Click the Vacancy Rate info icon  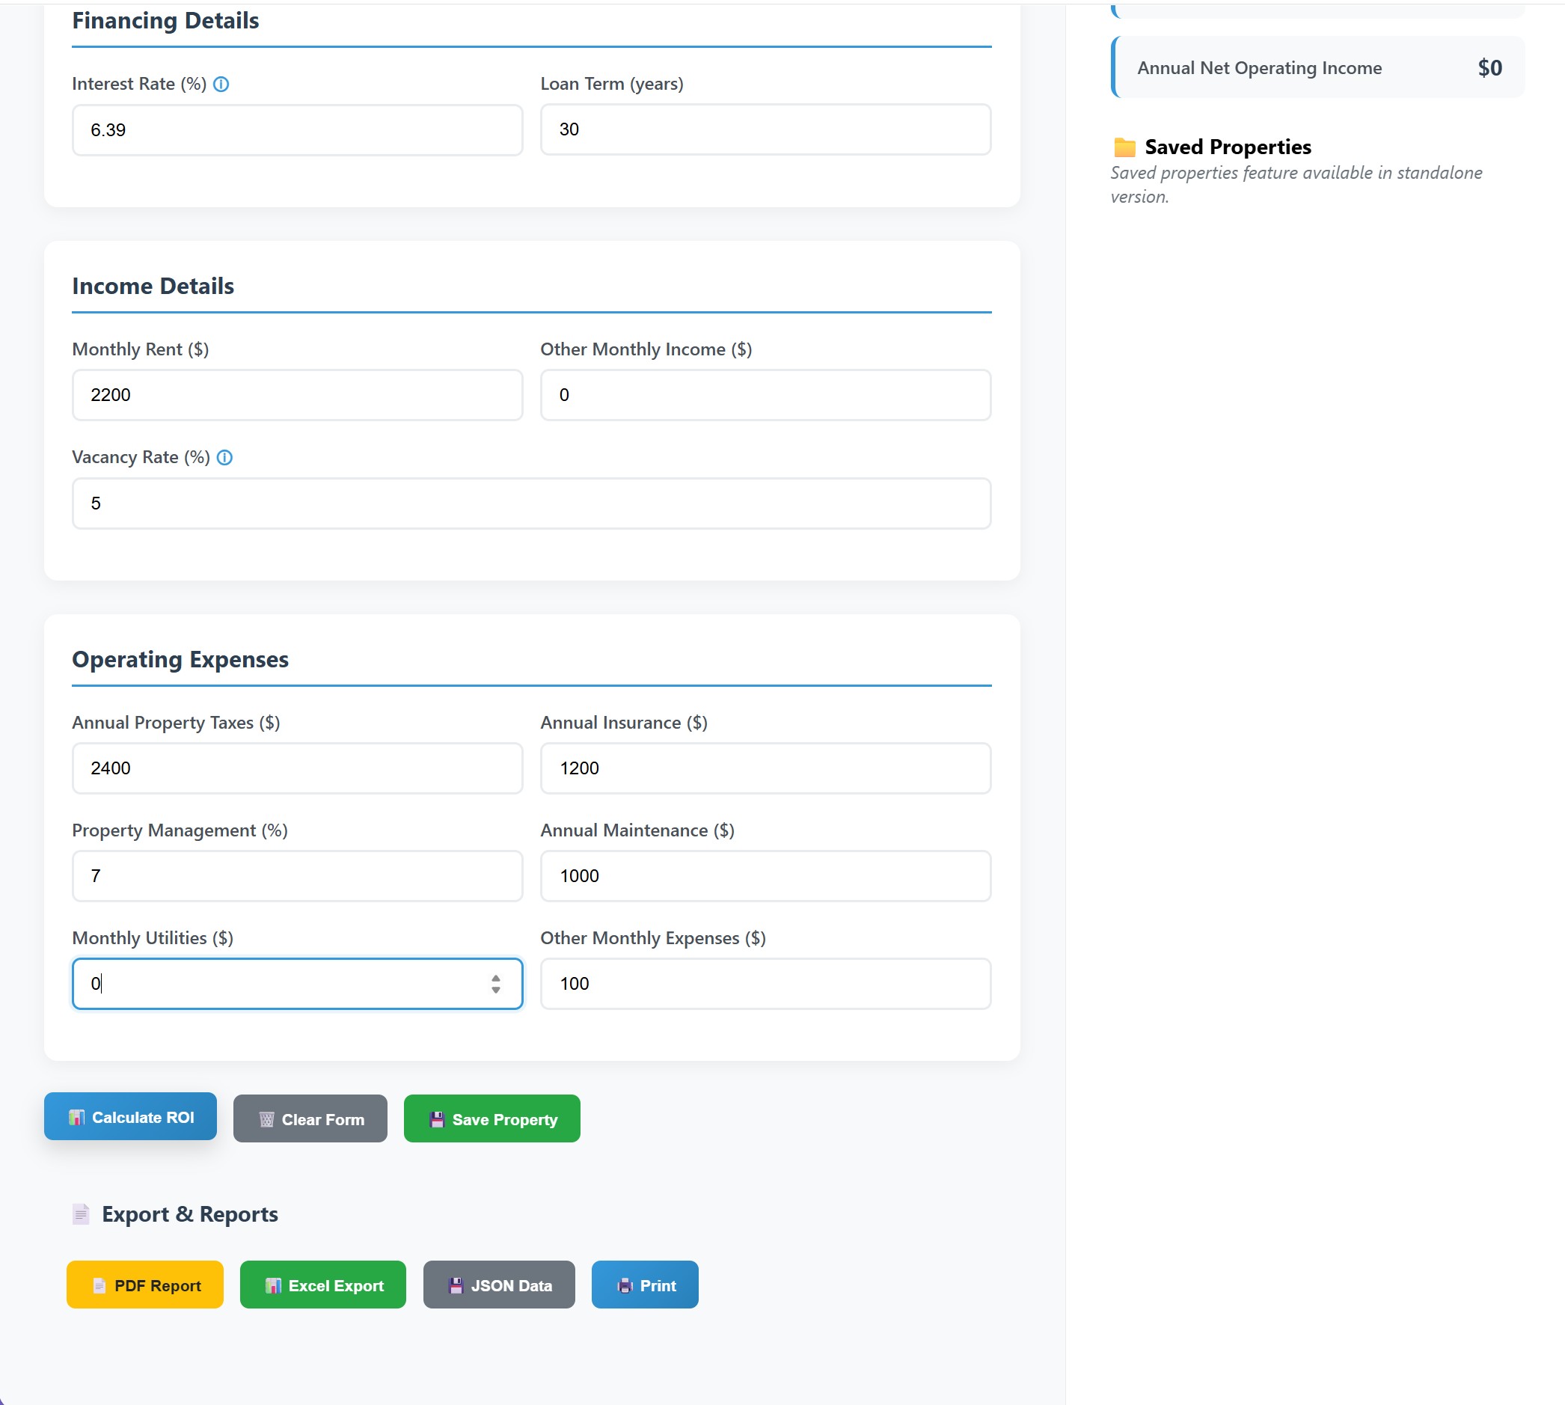(224, 458)
